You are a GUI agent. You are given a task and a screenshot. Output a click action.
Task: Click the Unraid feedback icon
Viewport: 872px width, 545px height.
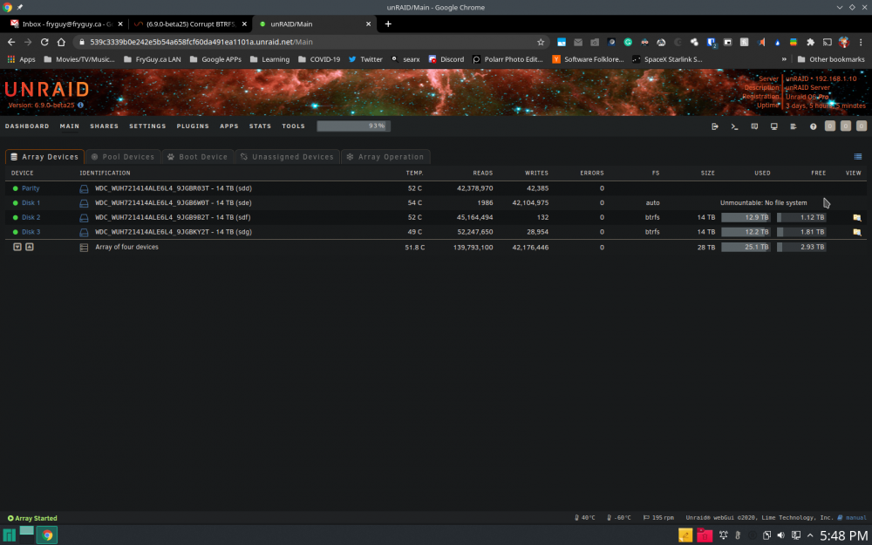(754, 126)
